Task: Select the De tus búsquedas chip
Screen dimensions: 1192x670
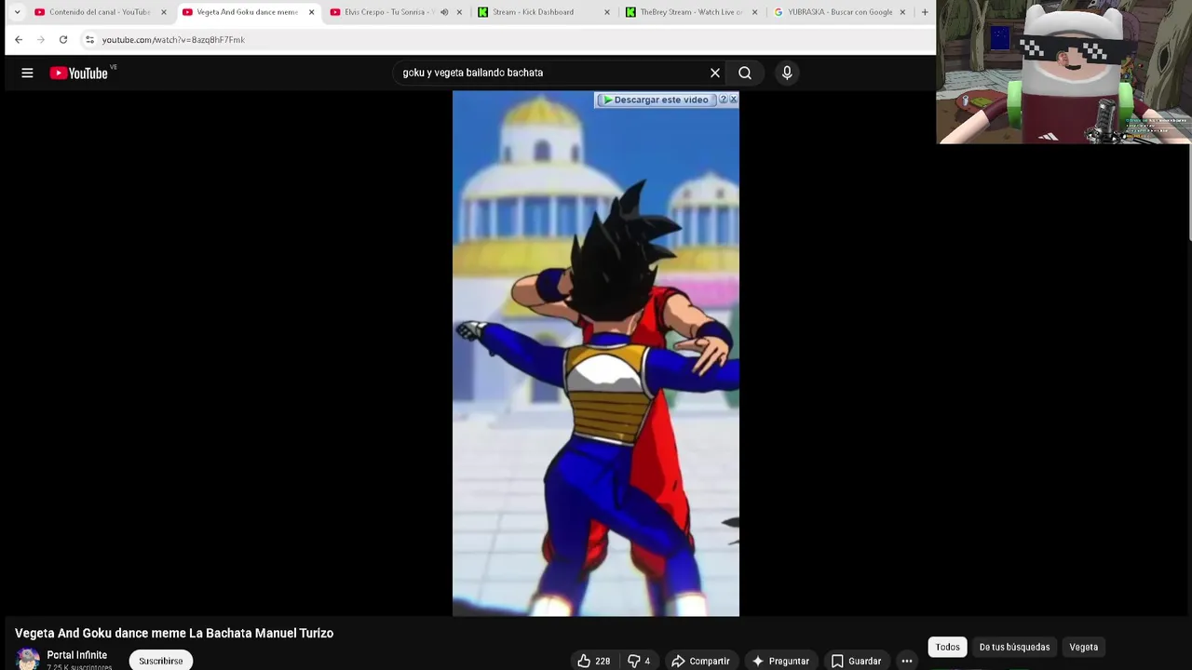Action: pos(1014,647)
